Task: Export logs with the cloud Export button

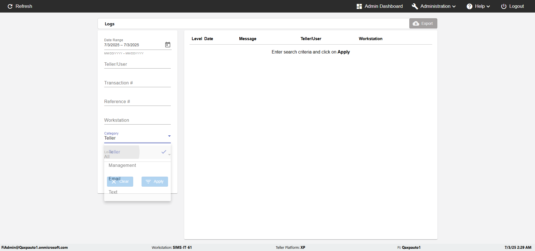Action: [x=423, y=23]
